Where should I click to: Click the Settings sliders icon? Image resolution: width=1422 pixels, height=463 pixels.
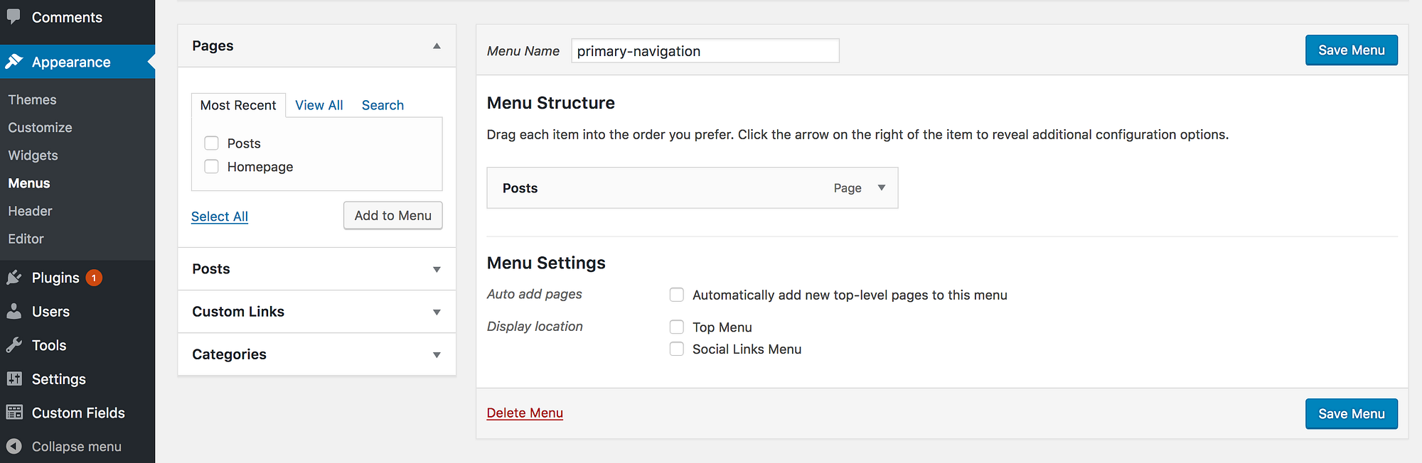pos(14,378)
